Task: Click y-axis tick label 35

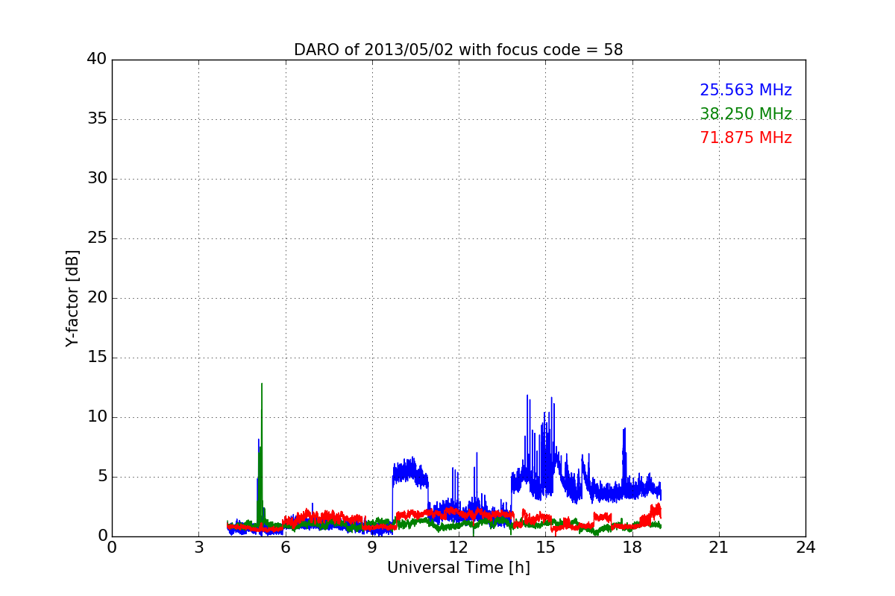Action: (97, 119)
